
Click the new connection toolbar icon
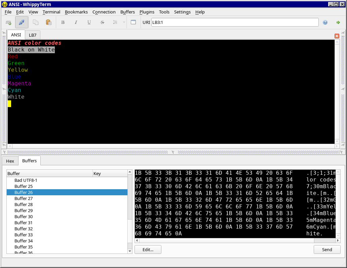pyautogui.click(x=8, y=23)
